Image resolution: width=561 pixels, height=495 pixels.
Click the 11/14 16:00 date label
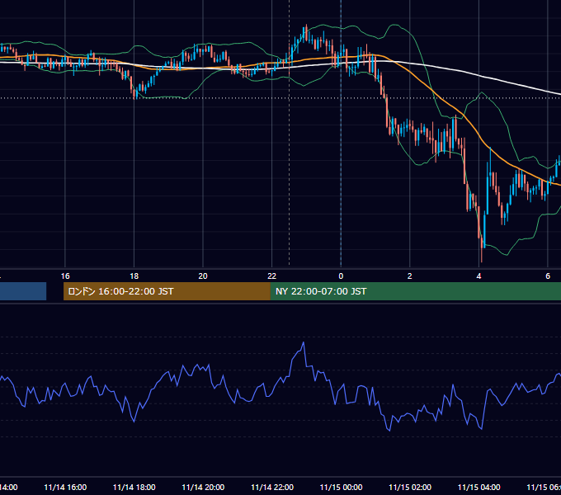(x=65, y=488)
